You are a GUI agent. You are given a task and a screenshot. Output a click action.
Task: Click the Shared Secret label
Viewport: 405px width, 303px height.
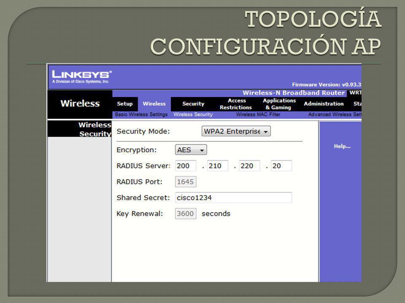tap(143, 198)
